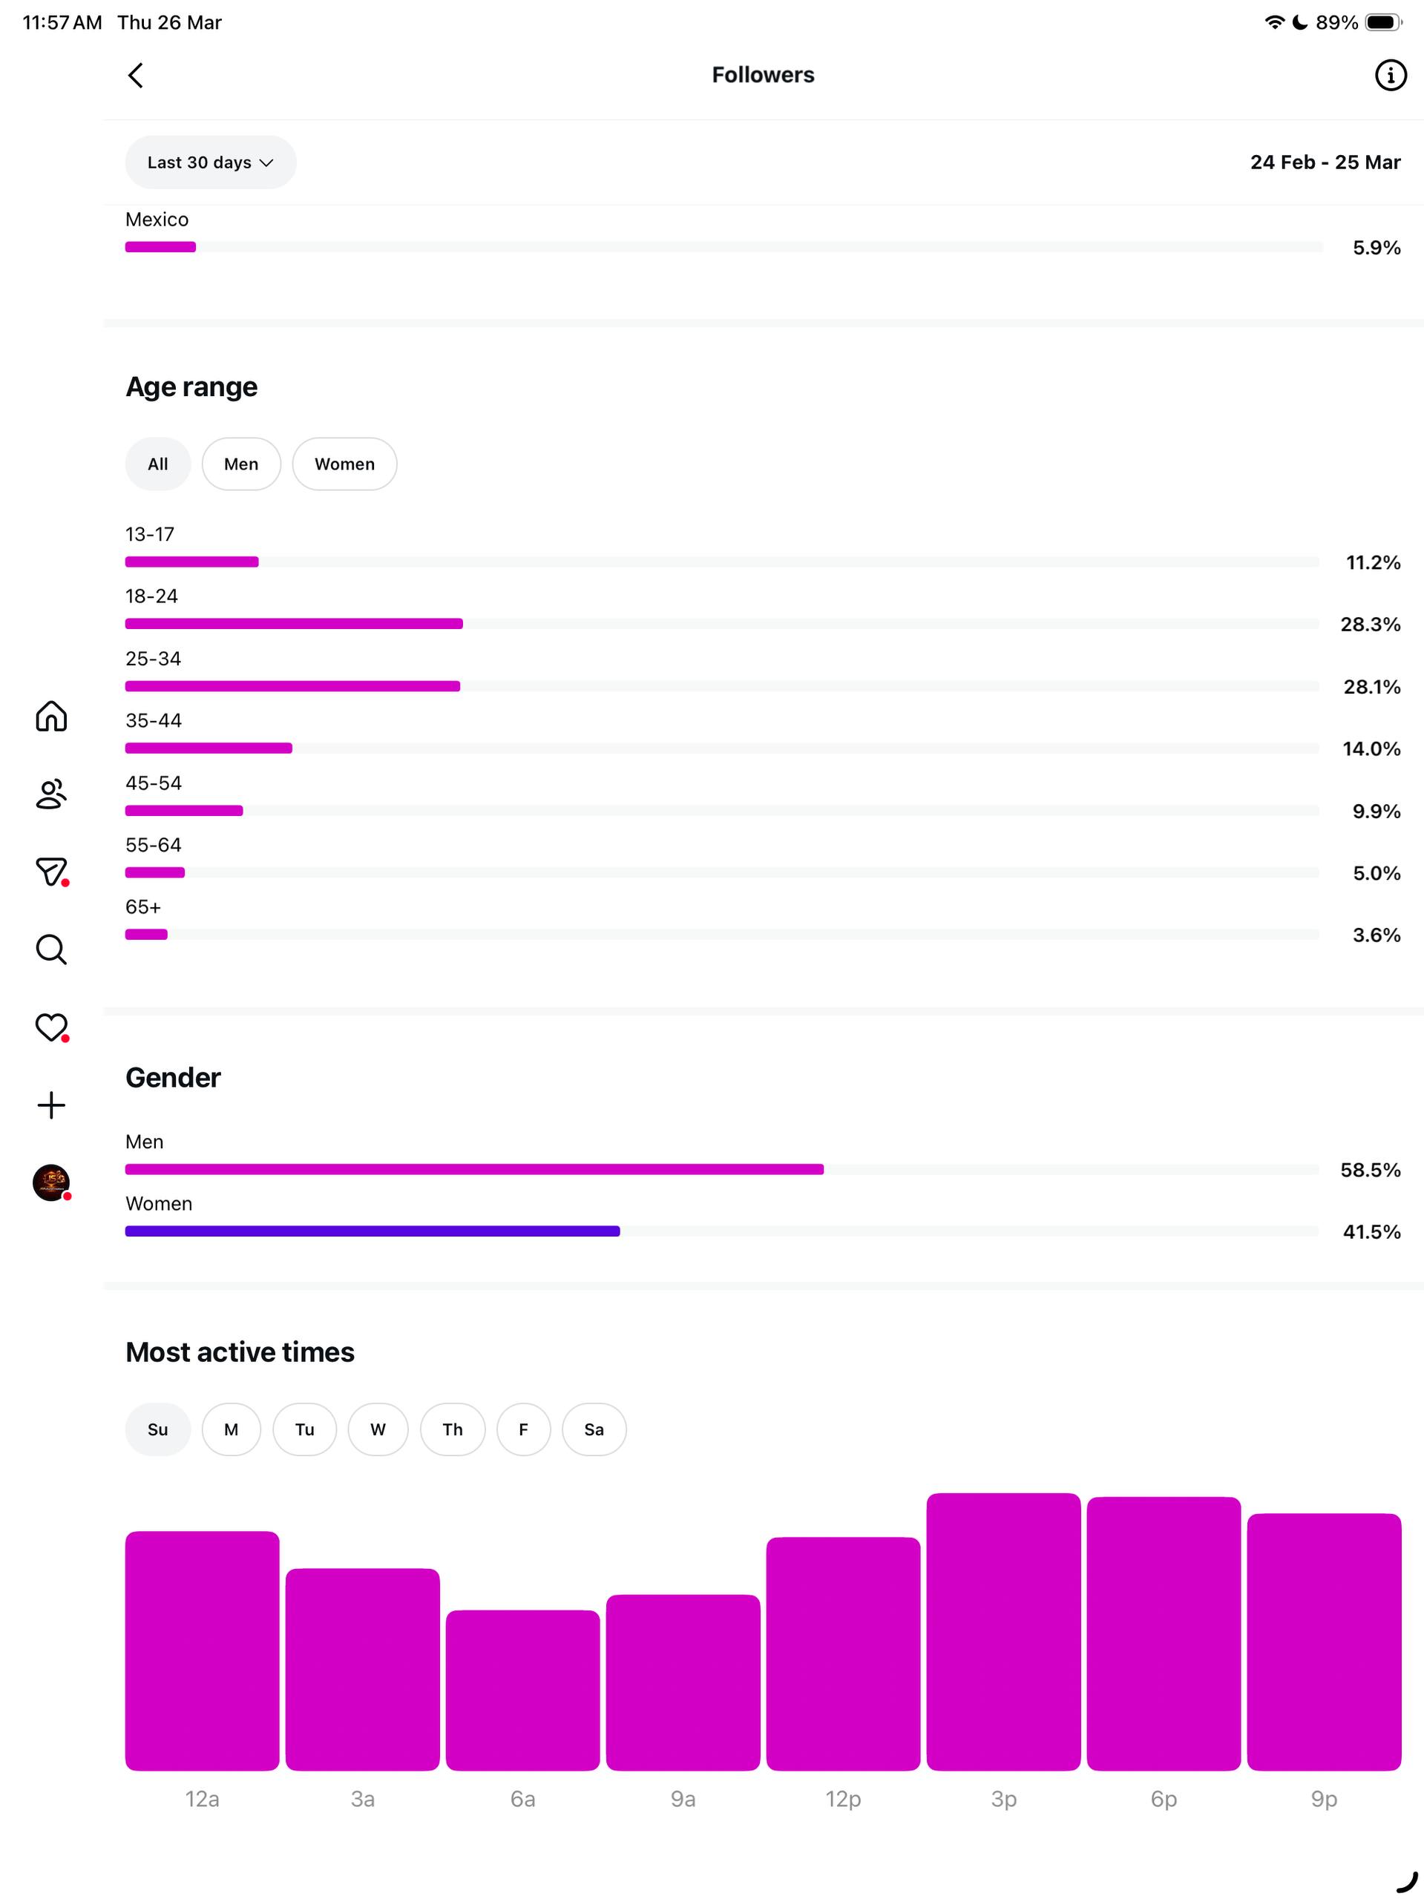Expand the Last 30 days dropdown
The height and width of the screenshot is (1899, 1424).
(x=211, y=162)
